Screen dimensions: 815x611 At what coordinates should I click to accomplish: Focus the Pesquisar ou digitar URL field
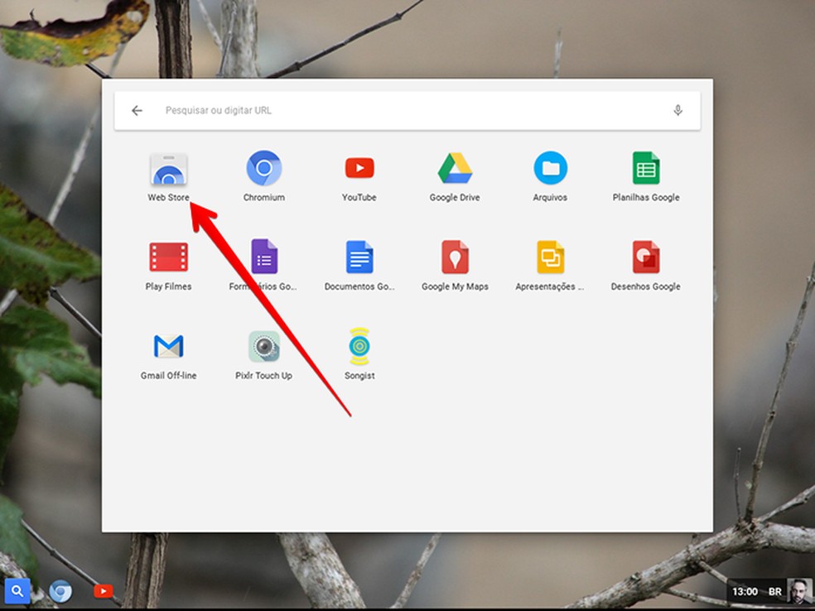point(407,110)
